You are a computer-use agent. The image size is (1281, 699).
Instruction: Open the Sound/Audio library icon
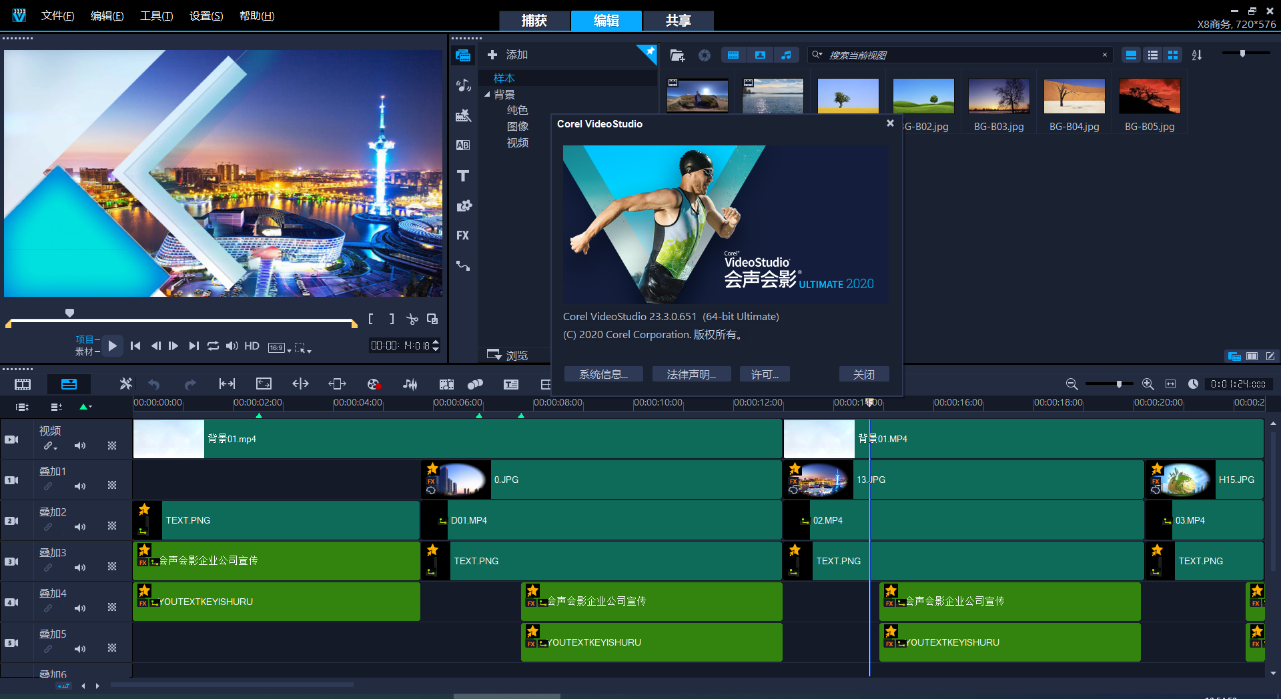[463, 85]
